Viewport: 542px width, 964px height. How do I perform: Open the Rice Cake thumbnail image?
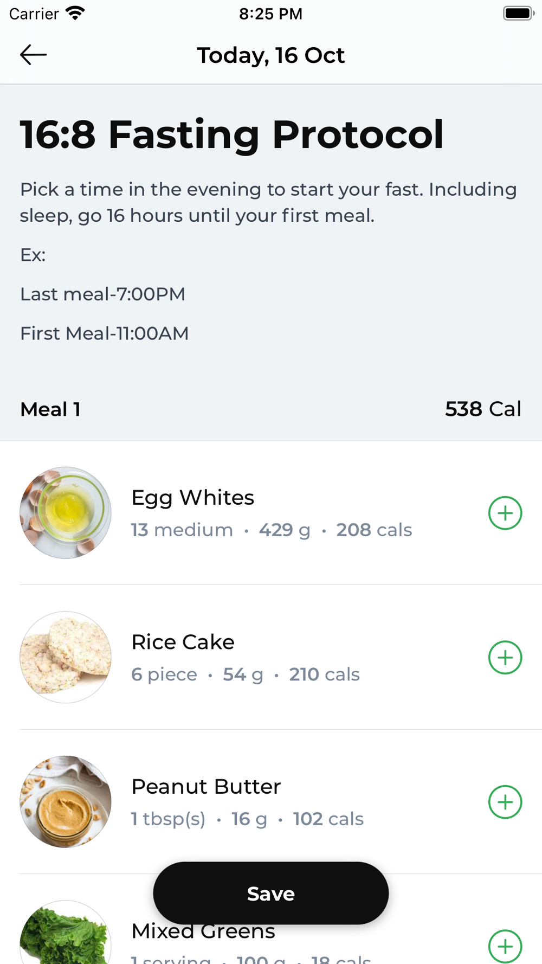coord(66,657)
